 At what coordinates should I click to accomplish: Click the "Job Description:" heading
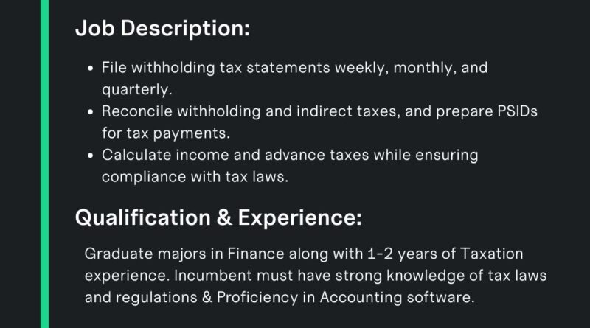[163, 29]
